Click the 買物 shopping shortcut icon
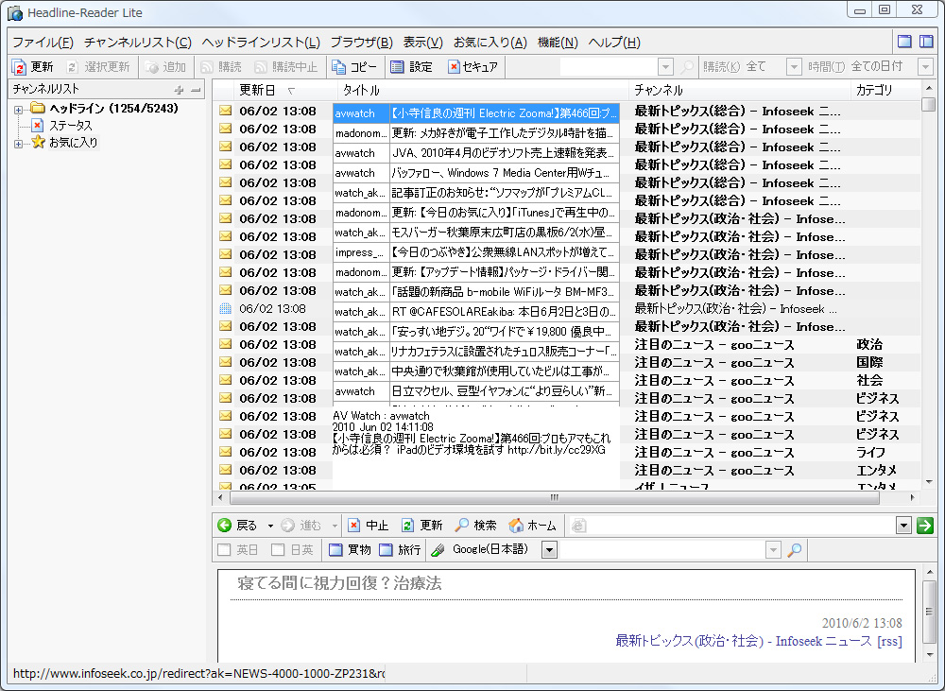Image resolution: width=945 pixels, height=691 pixels. tap(335, 549)
